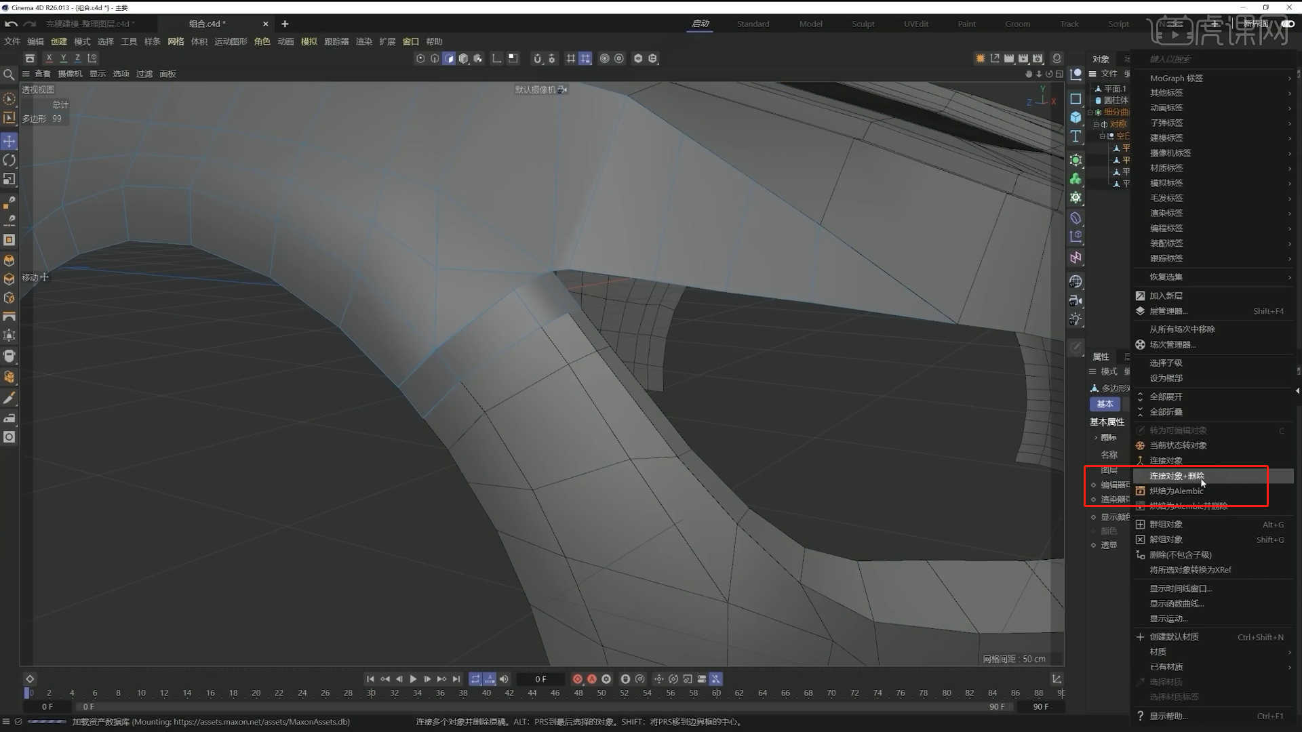Toggle the highlighted Enable Snap grid icon
The width and height of the screenshot is (1302, 732).
pyautogui.click(x=585, y=58)
